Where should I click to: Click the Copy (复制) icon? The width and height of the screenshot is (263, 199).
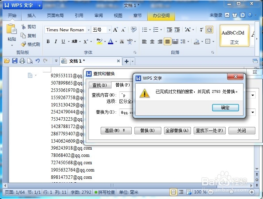[x=23, y=35]
